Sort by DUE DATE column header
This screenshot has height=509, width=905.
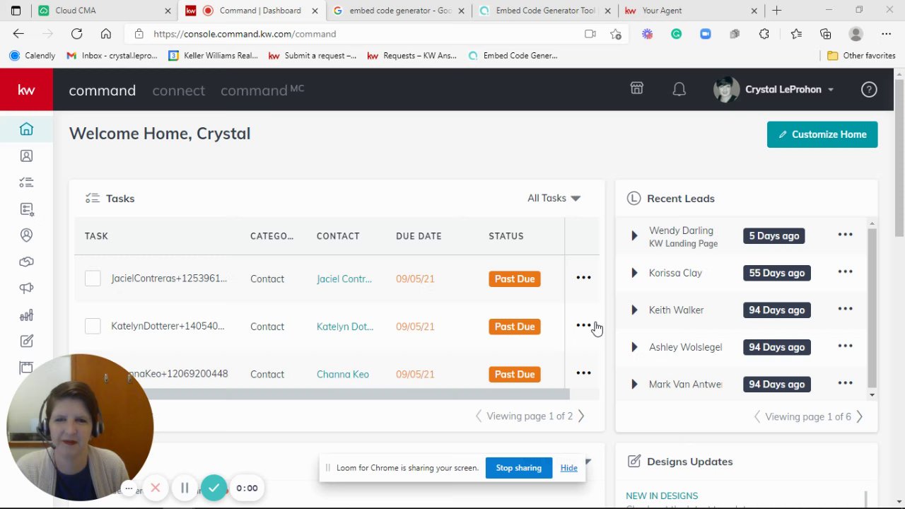point(419,236)
